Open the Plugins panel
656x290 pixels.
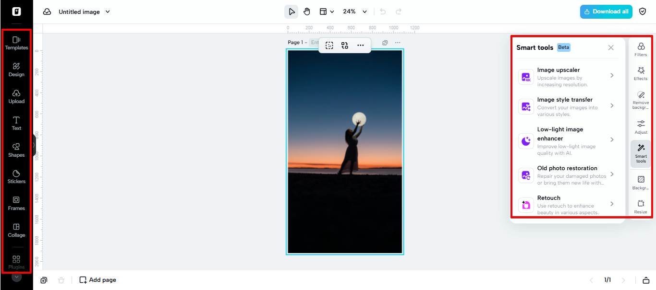pos(16,262)
